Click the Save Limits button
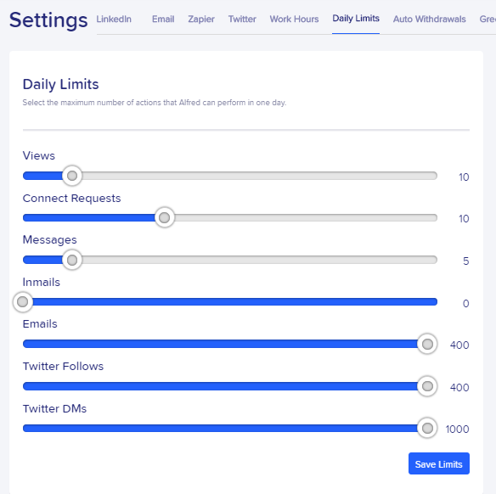 [x=439, y=463]
